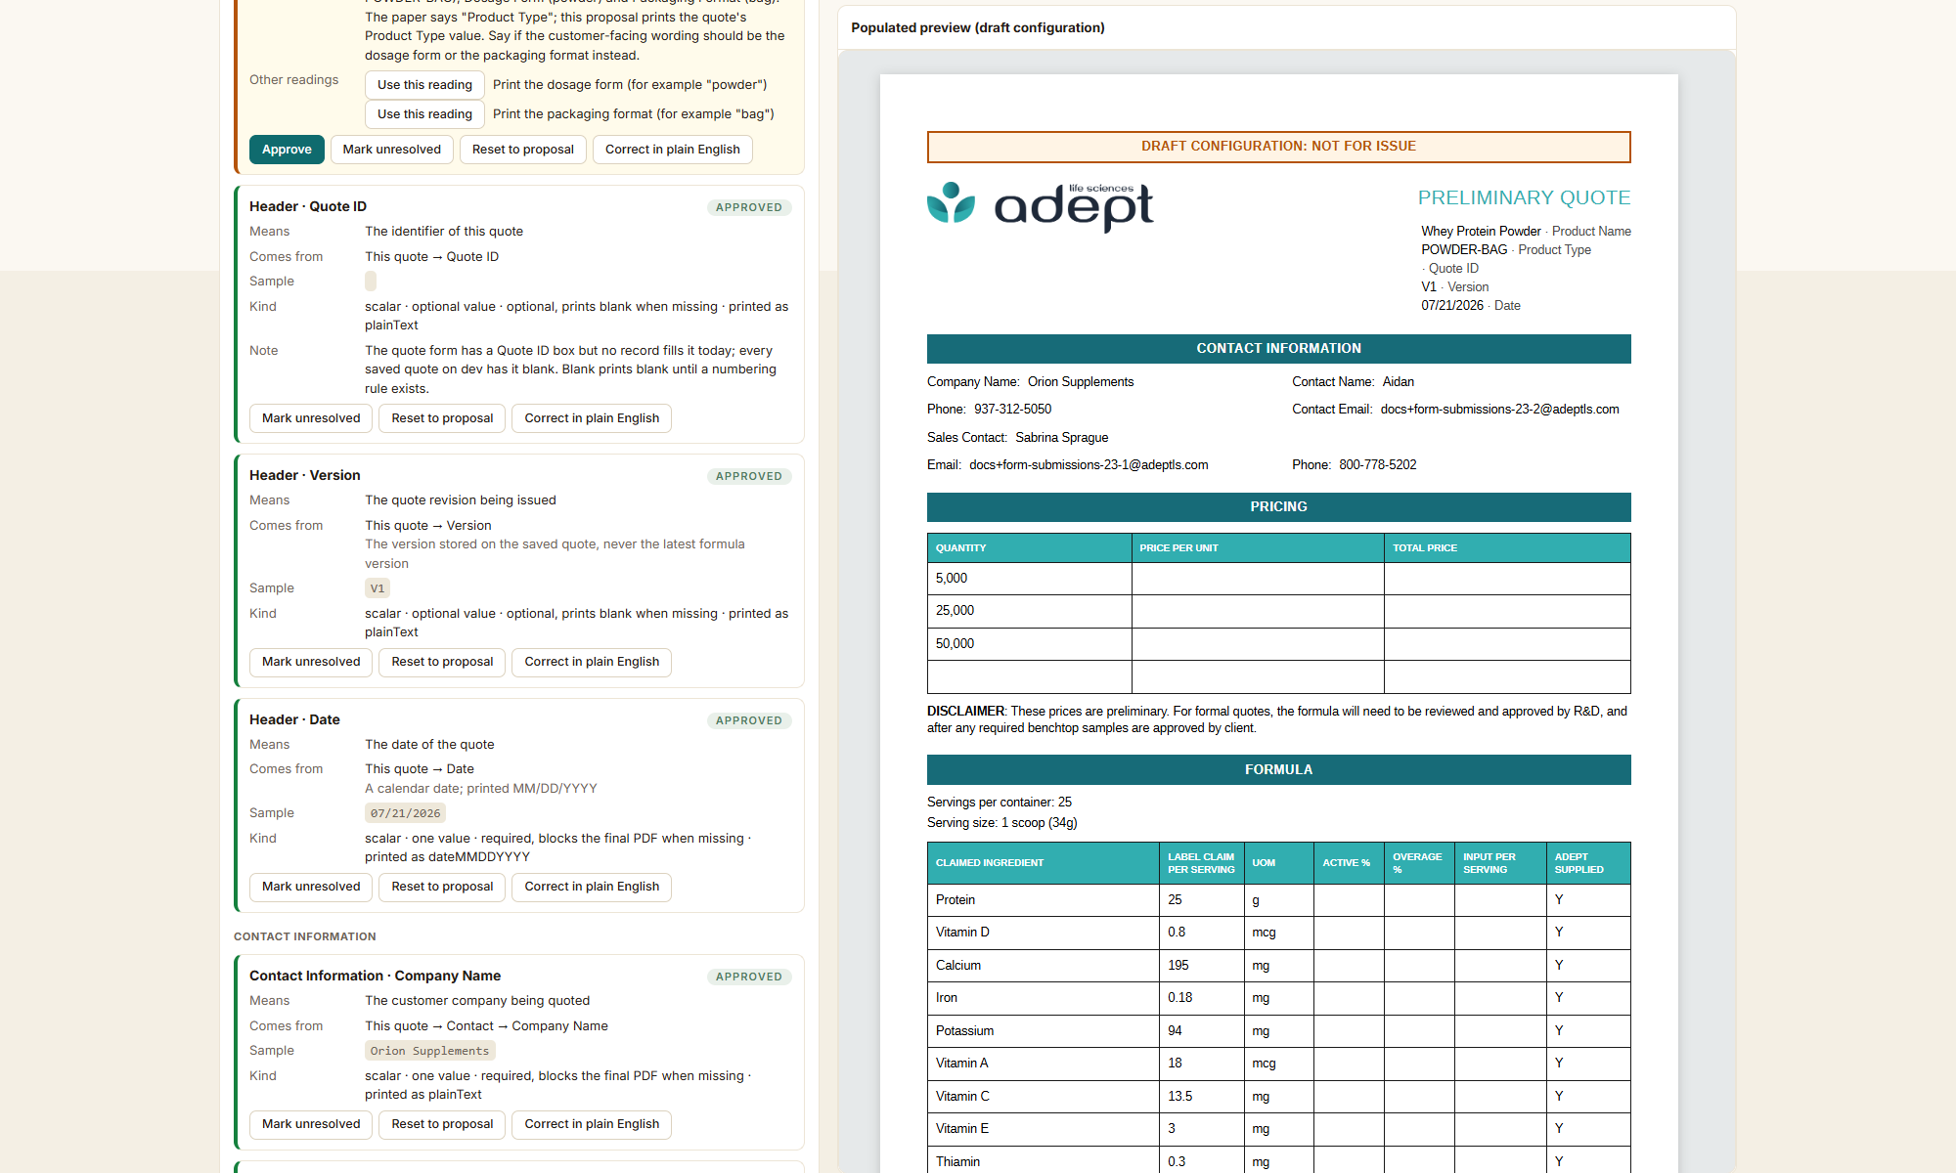Viewport: 1956px width, 1173px height.
Task: Reset Company Name to proposal
Action: point(442,1124)
